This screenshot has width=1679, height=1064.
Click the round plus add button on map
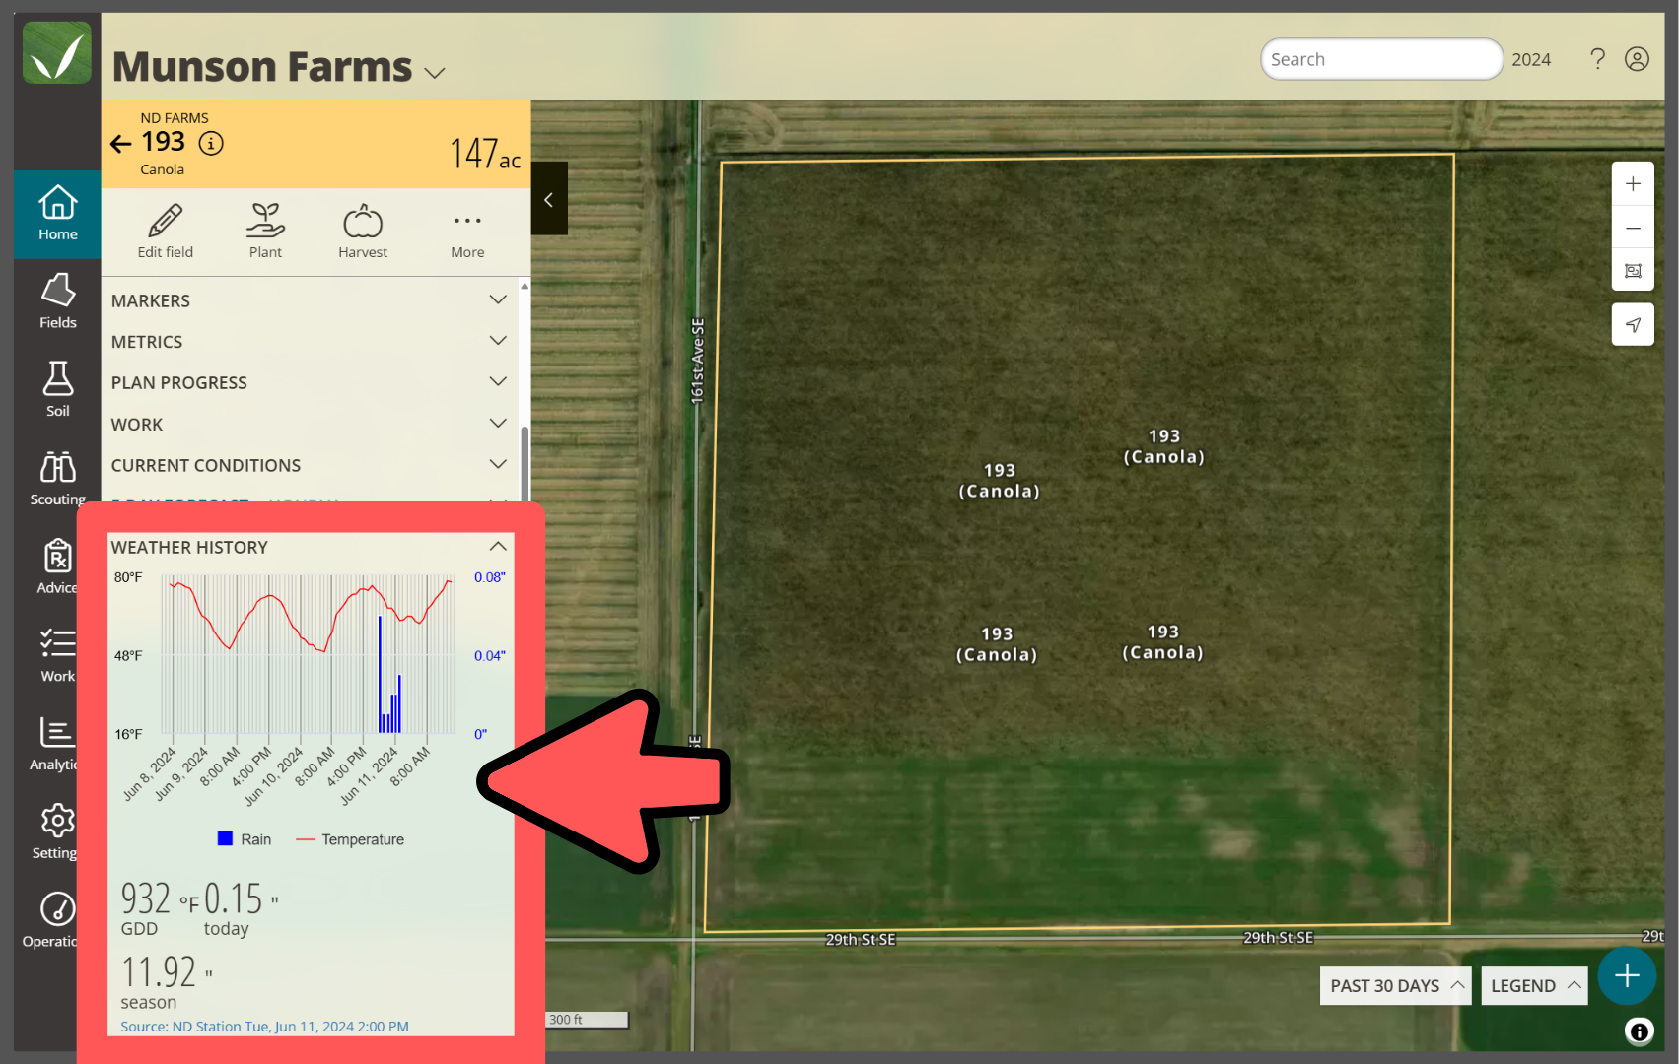point(1627,976)
